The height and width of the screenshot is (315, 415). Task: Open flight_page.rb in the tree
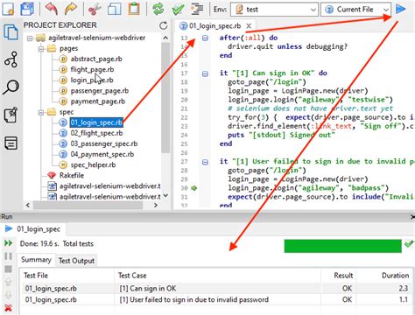[92, 70]
